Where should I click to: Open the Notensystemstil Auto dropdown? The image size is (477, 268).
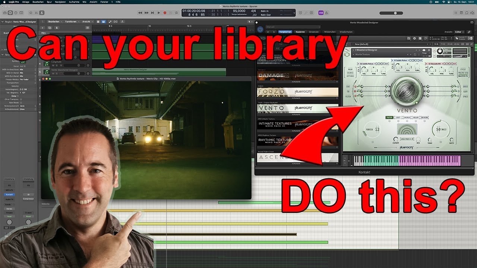pos(28,106)
